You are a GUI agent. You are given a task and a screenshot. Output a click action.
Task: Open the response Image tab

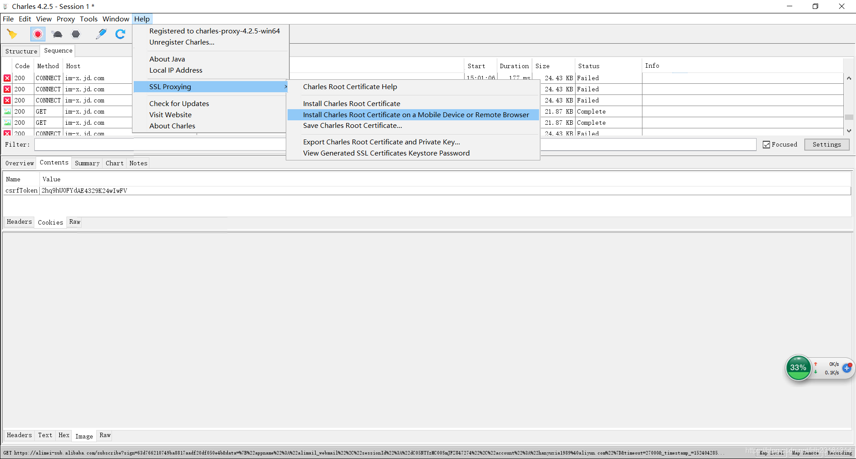click(x=84, y=436)
